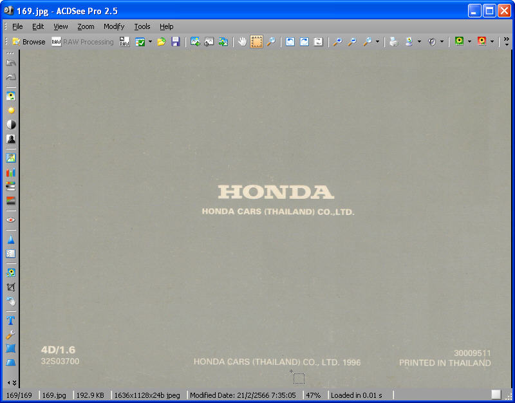This screenshot has height=403, width=515.
Task: Click the 47% zoom value in status bar
Action: coord(314,395)
